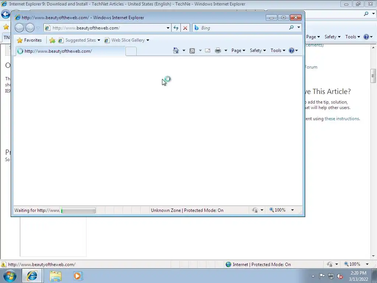Click the Home icon in front window
This screenshot has width=377, height=283.
[176, 50]
